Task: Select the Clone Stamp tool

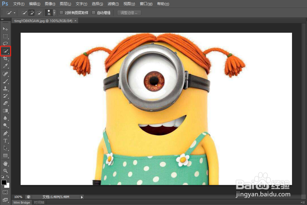Action: click(5, 89)
